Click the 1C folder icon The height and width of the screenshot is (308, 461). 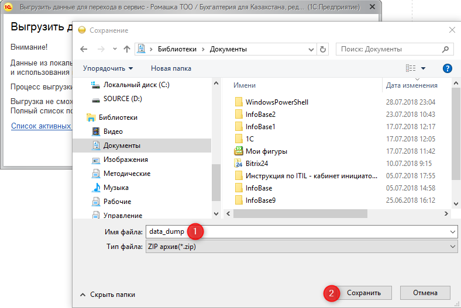tap(239, 139)
